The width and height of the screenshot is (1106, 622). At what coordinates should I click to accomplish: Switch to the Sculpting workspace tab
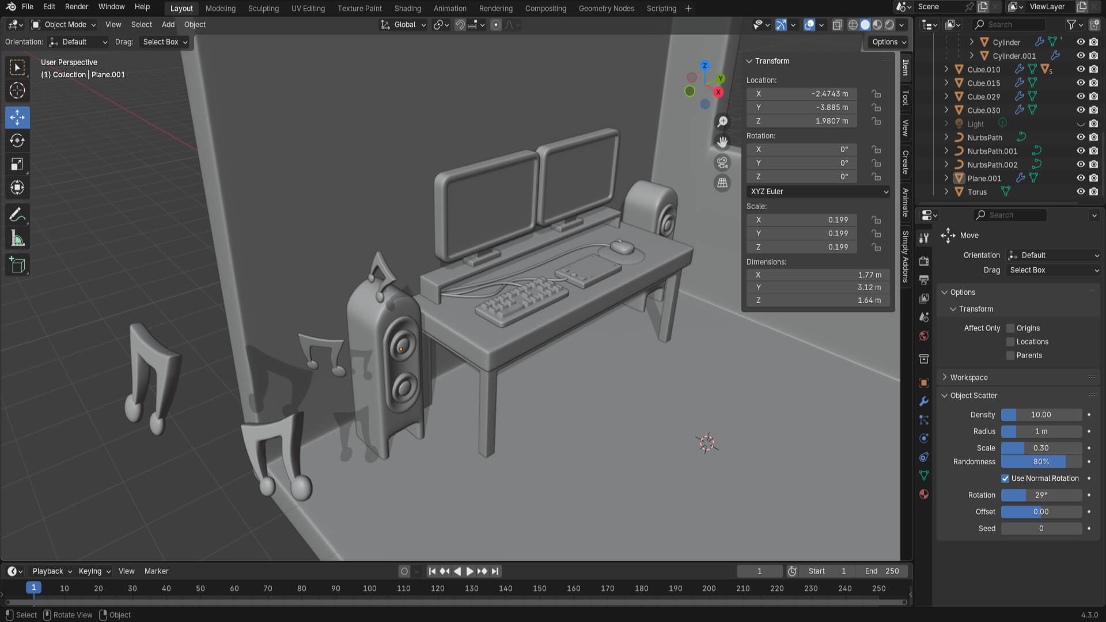pos(263,9)
